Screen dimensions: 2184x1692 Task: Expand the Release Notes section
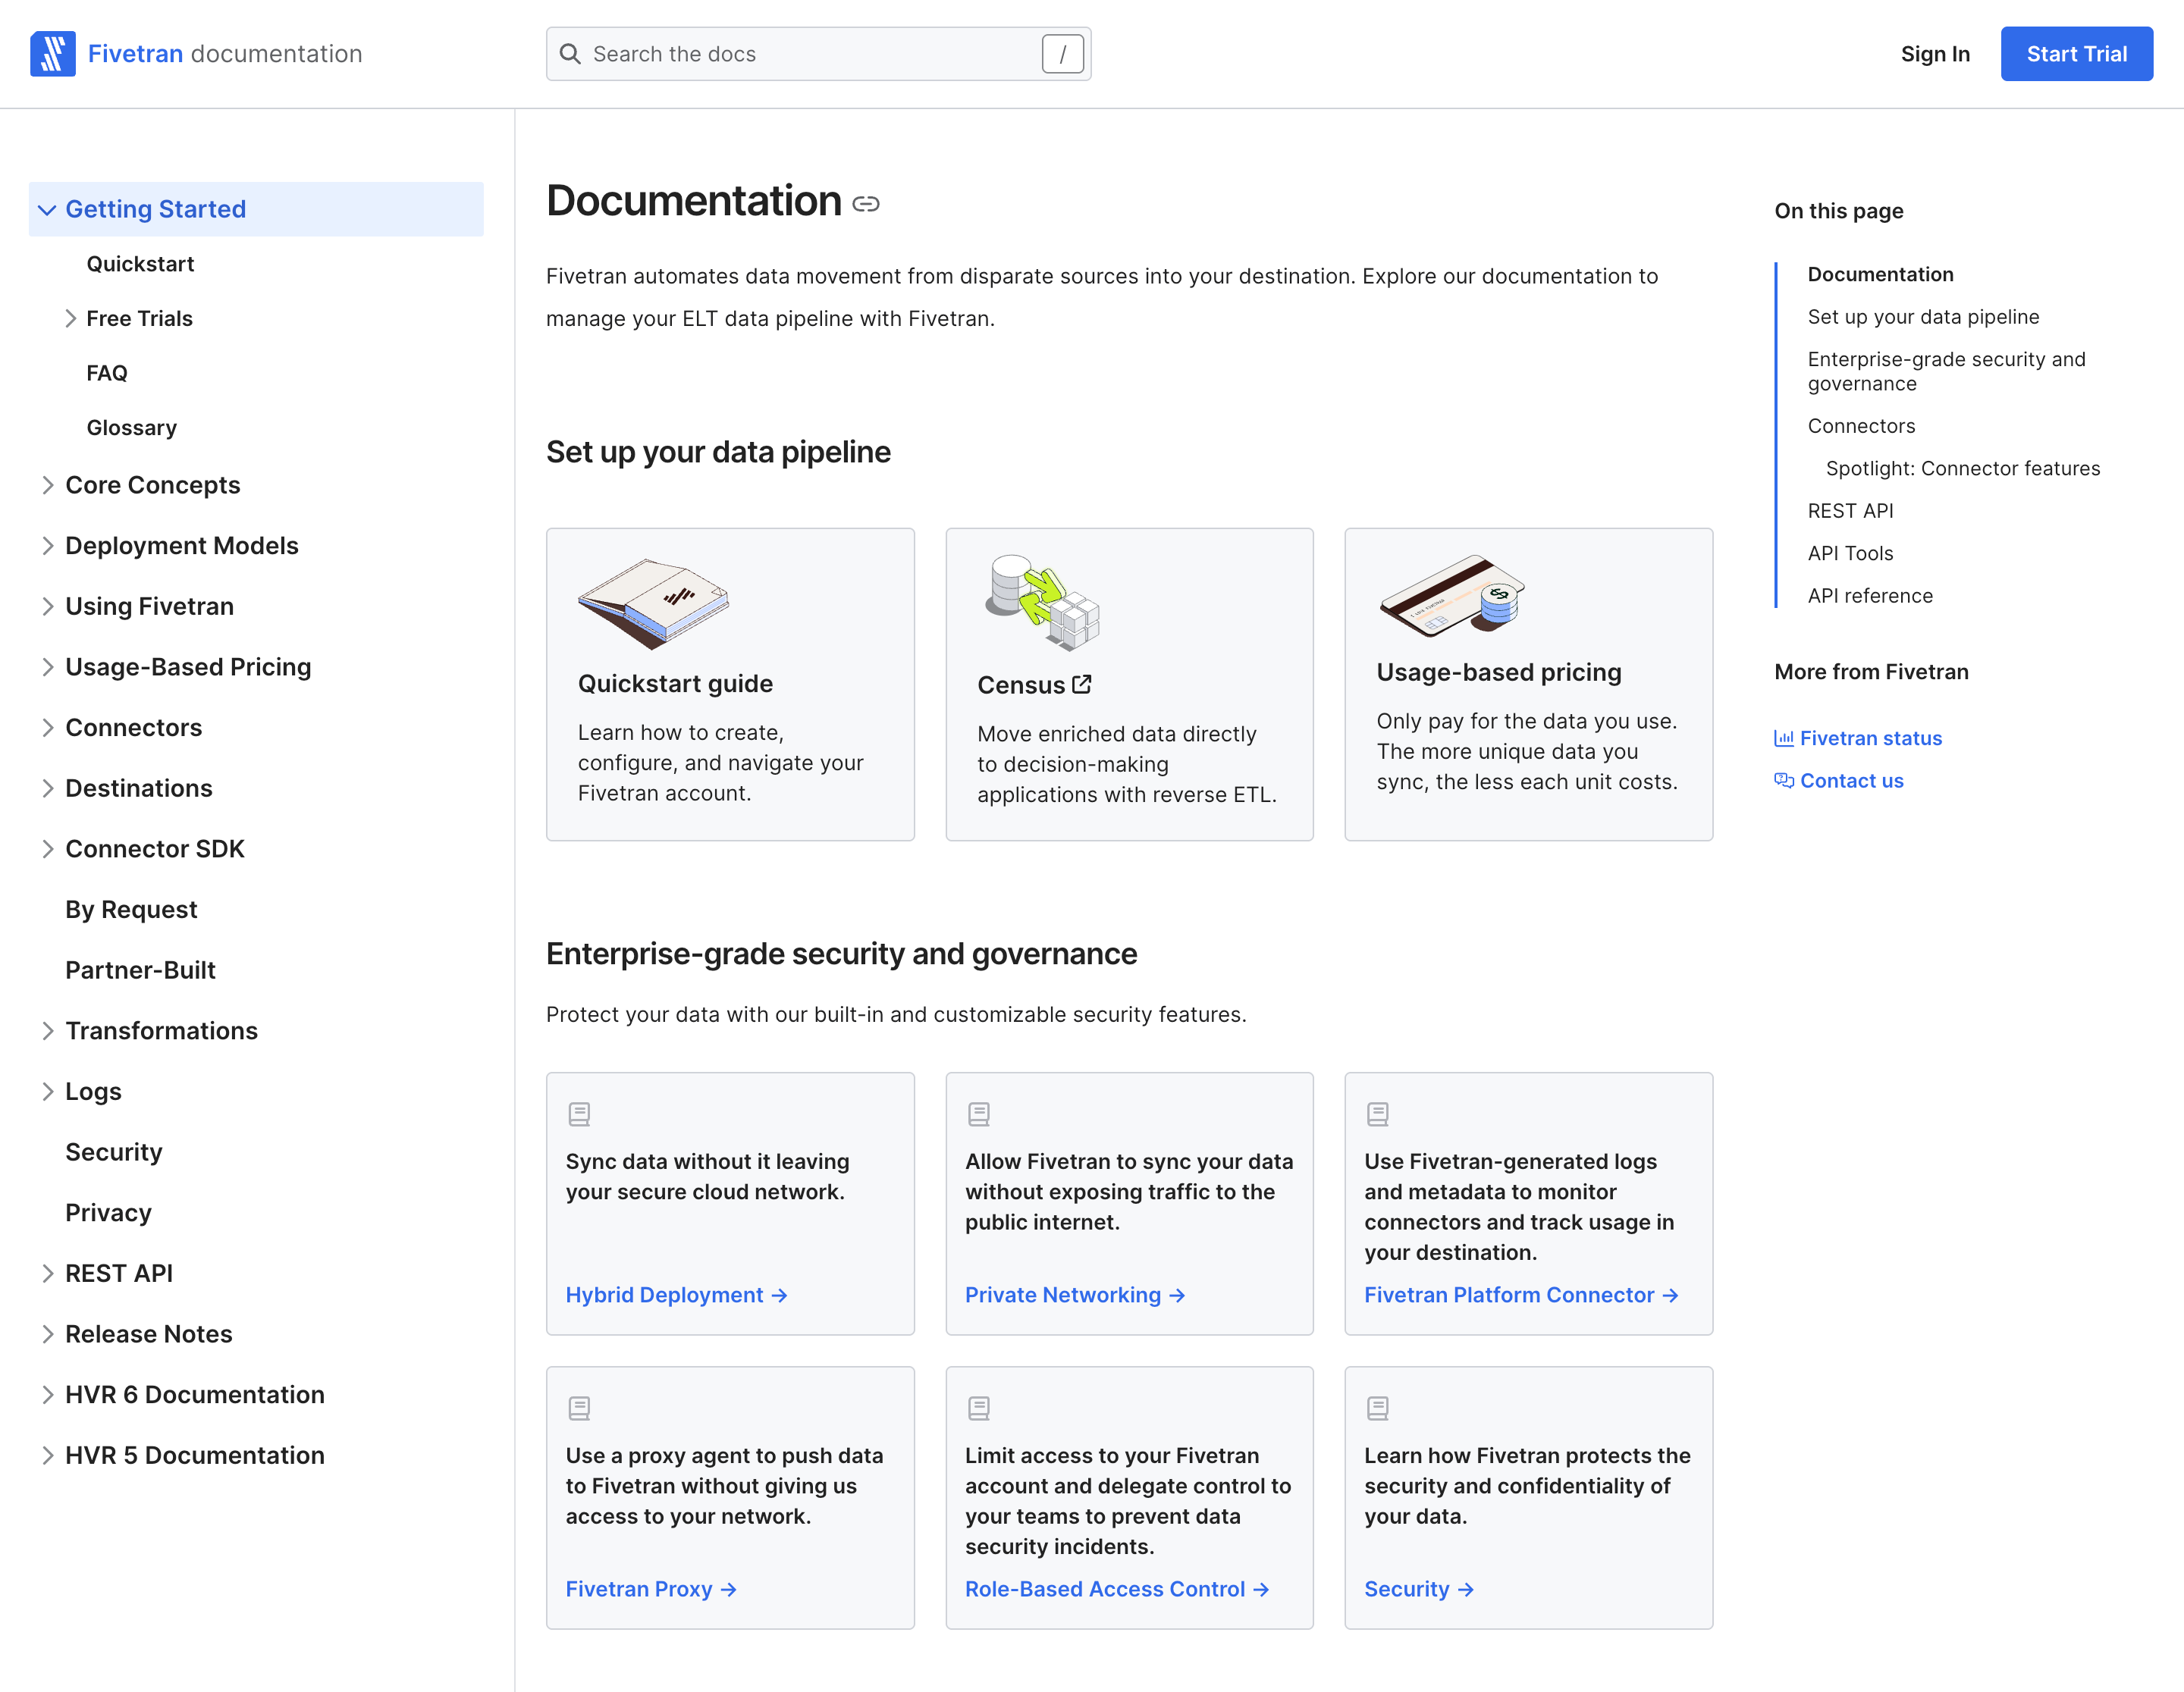47,1334
